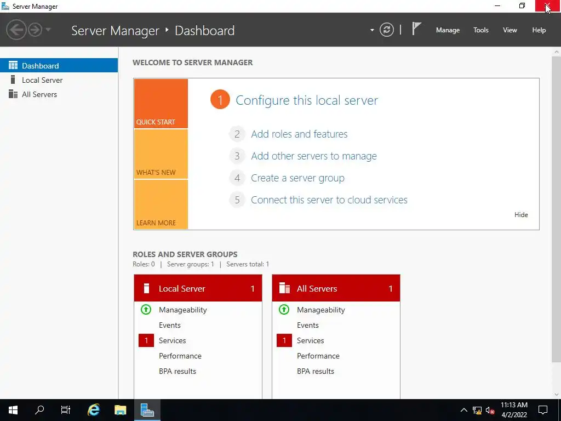Open Manageability in Local Server tile
This screenshot has width=561, height=421.
(183, 310)
